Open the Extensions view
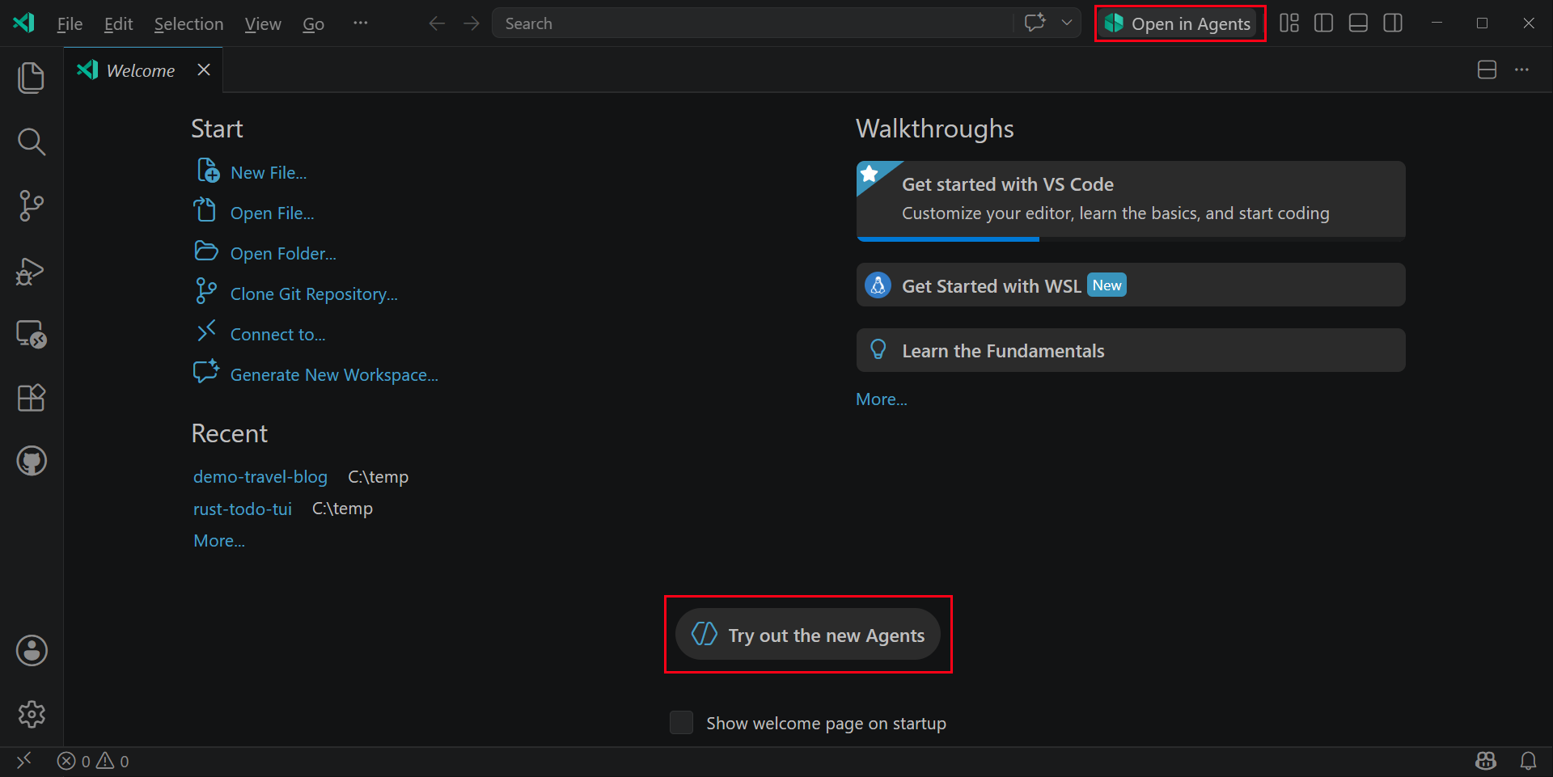 click(x=32, y=397)
